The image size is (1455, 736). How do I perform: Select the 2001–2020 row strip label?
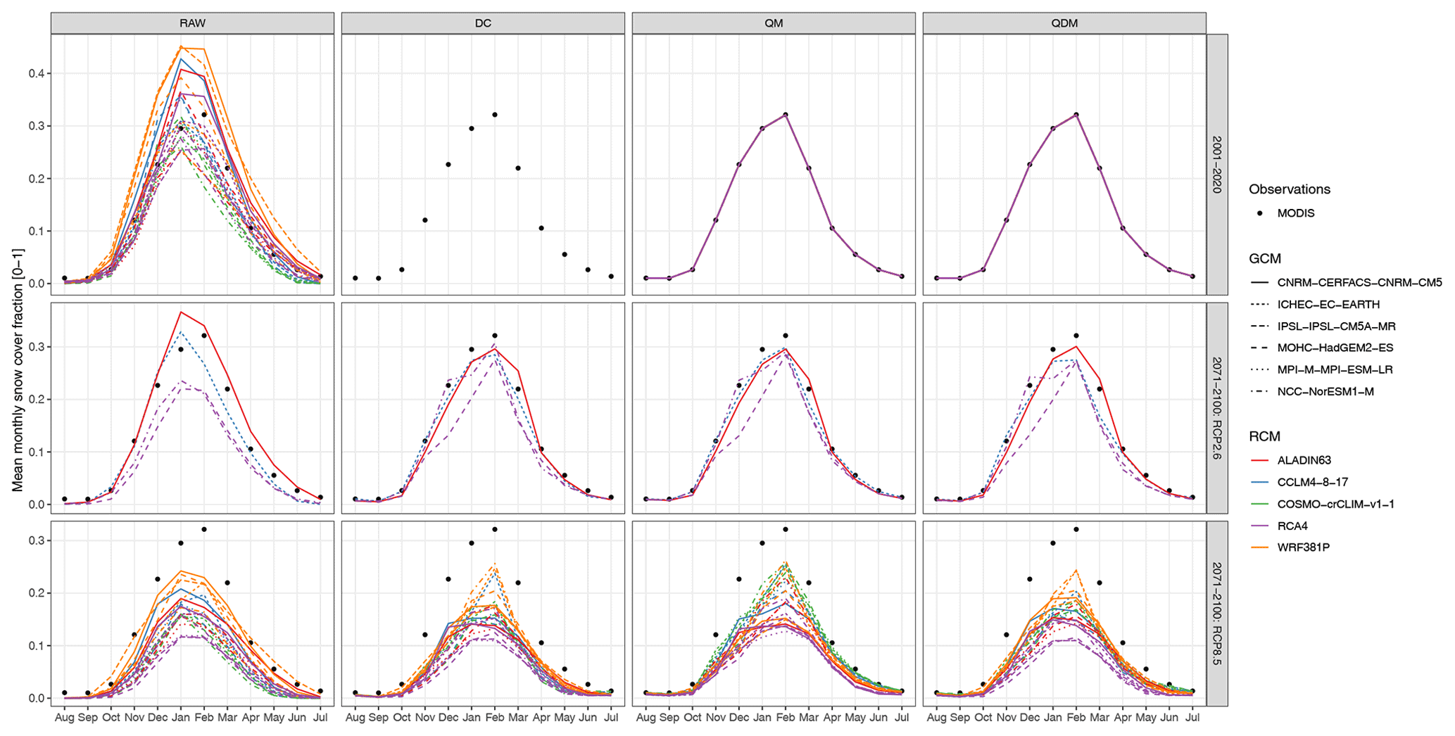[1218, 165]
